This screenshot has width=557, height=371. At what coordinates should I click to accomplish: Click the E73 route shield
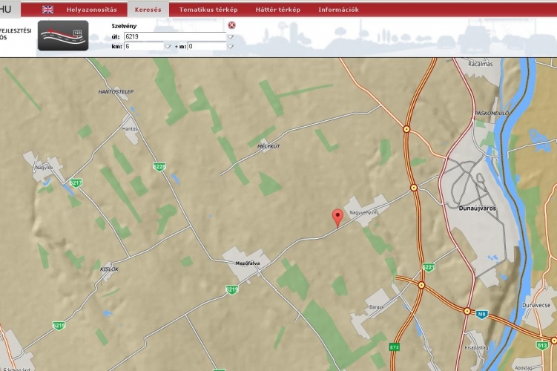394,347
